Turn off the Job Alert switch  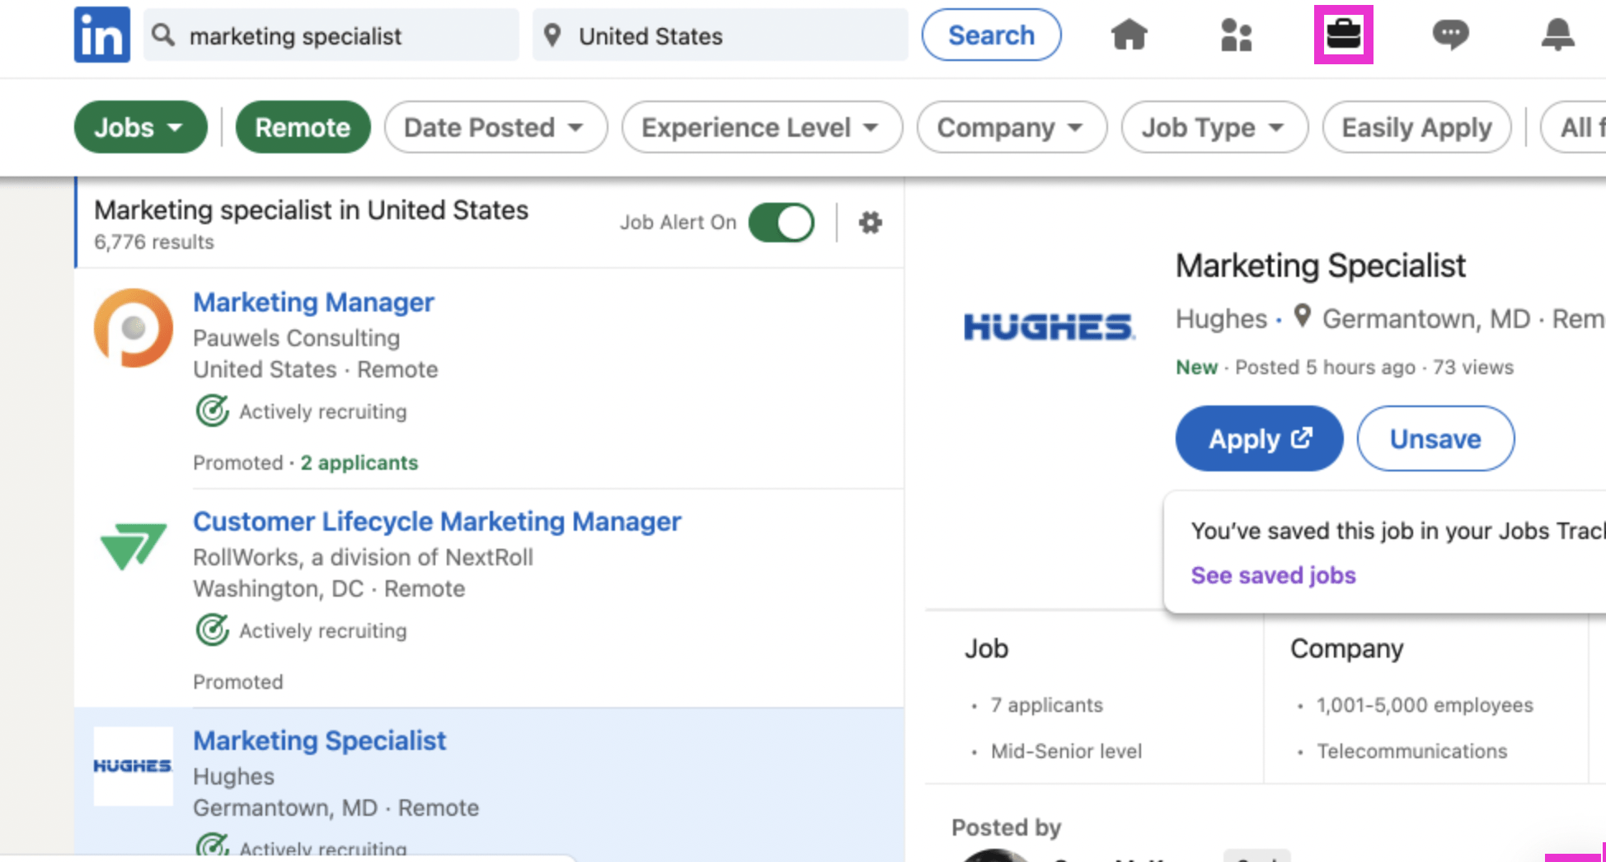pyautogui.click(x=781, y=223)
